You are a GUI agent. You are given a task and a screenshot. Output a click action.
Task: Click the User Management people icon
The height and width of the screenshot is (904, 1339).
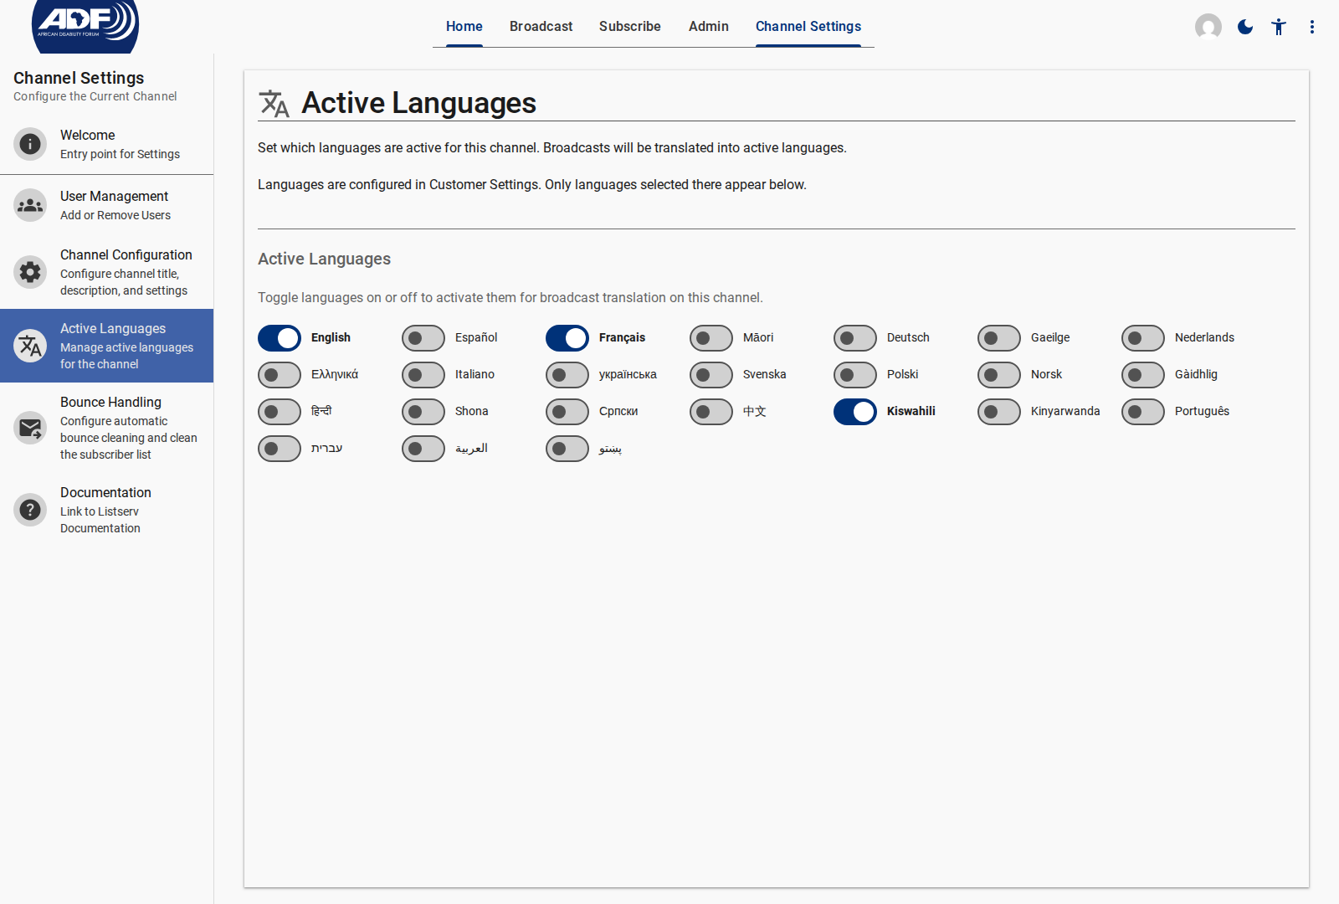tap(30, 205)
